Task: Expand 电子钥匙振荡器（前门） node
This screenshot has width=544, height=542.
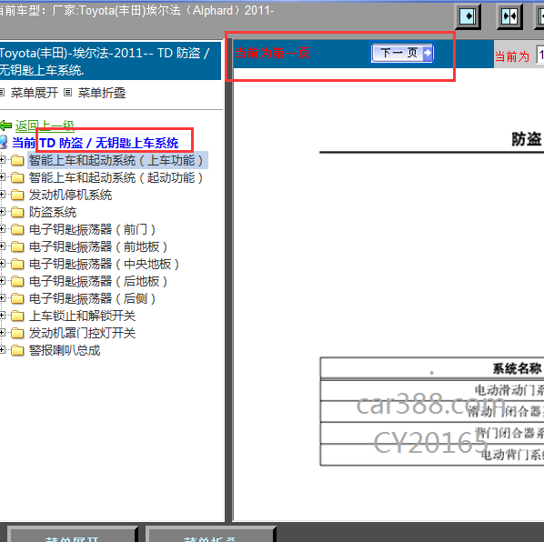Action: (2, 229)
